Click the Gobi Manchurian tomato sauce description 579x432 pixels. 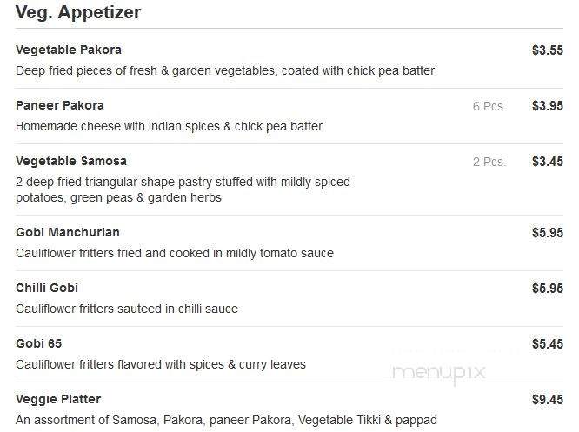175,253
